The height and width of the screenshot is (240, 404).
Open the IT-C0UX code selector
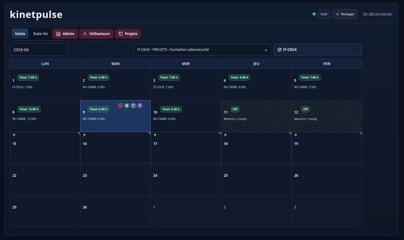coord(318,50)
